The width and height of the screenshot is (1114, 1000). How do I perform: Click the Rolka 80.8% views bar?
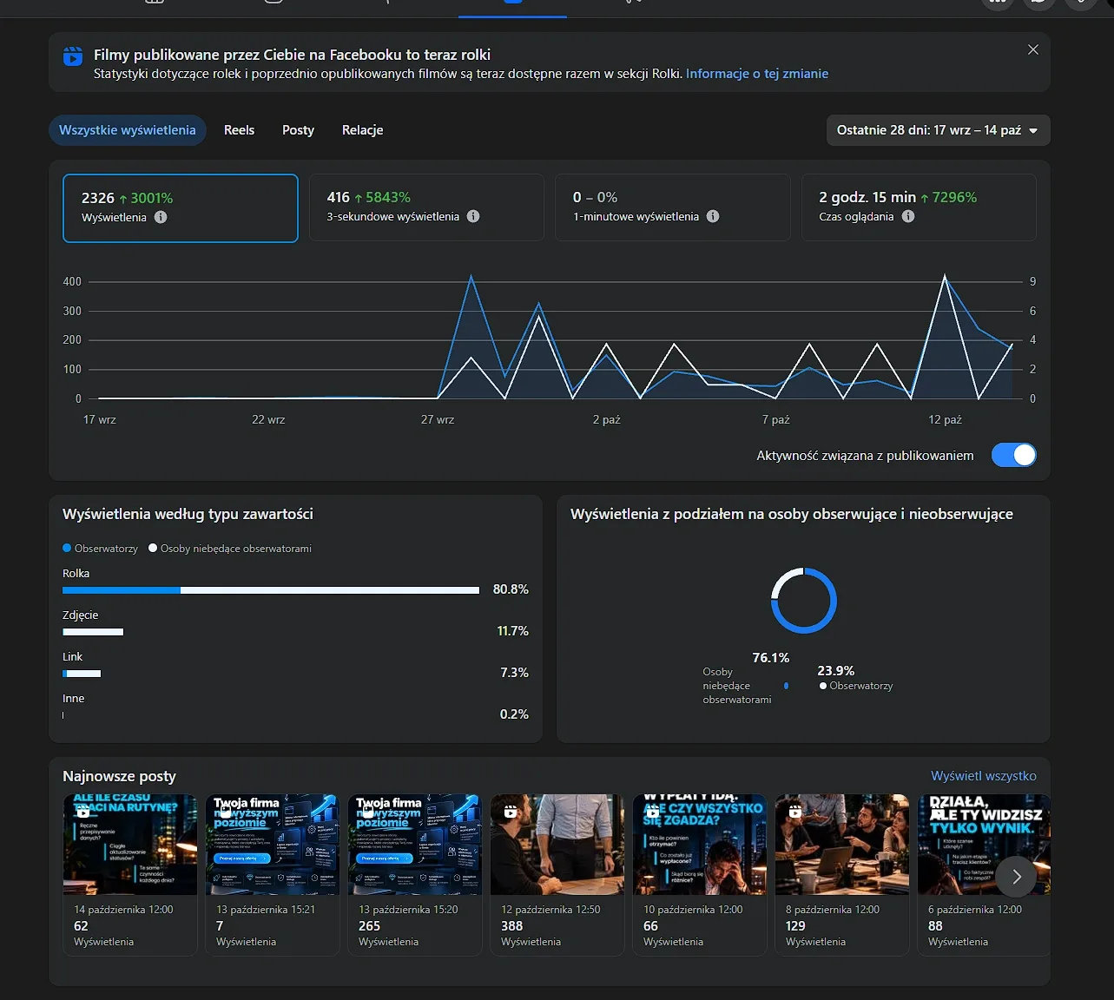click(x=271, y=590)
